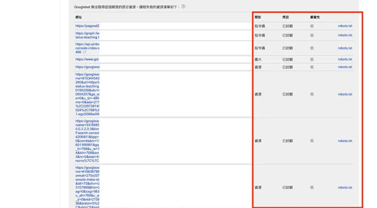Click the help question mark icon beside the Googlebot notice

point(183,6)
